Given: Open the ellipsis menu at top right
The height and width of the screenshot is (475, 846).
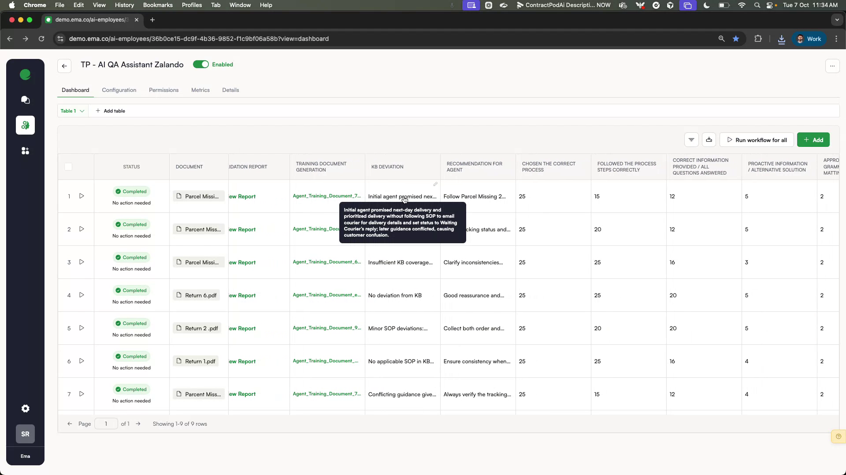Looking at the screenshot, I should (833, 66).
